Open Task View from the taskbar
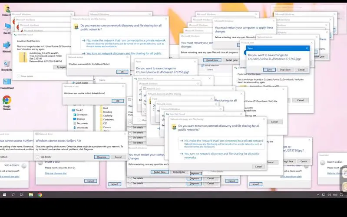This screenshot has width=347, height=217. click(21, 195)
